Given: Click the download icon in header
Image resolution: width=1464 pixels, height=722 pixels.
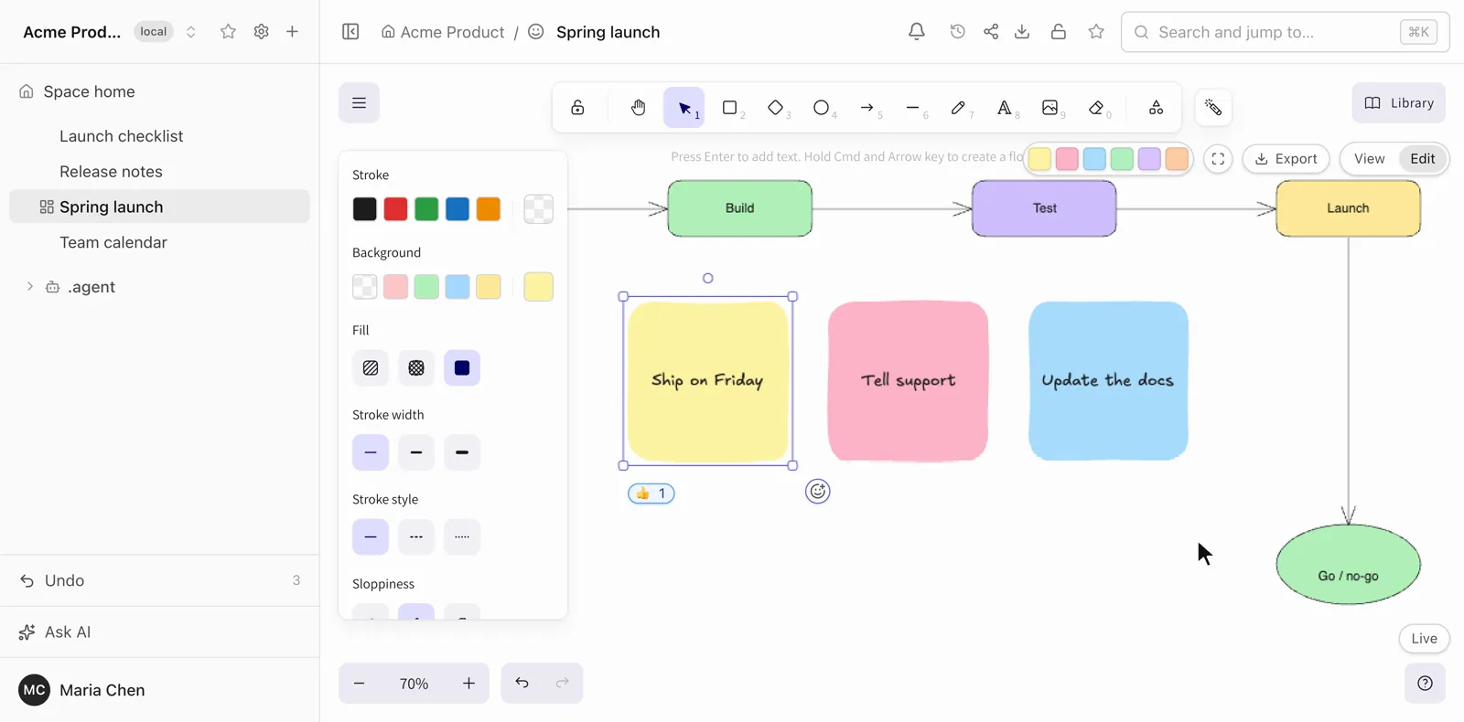Looking at the screenshot, I should pos(1022,32).
